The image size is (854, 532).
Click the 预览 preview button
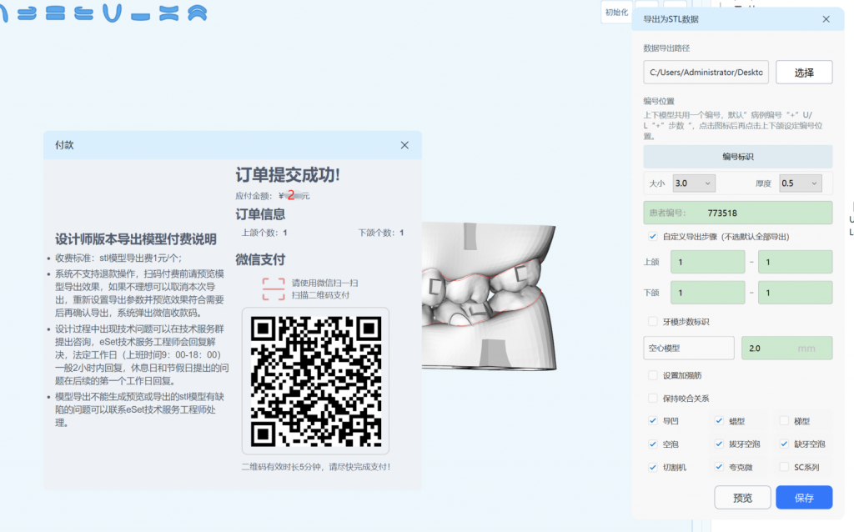click(x=742, y=498)
